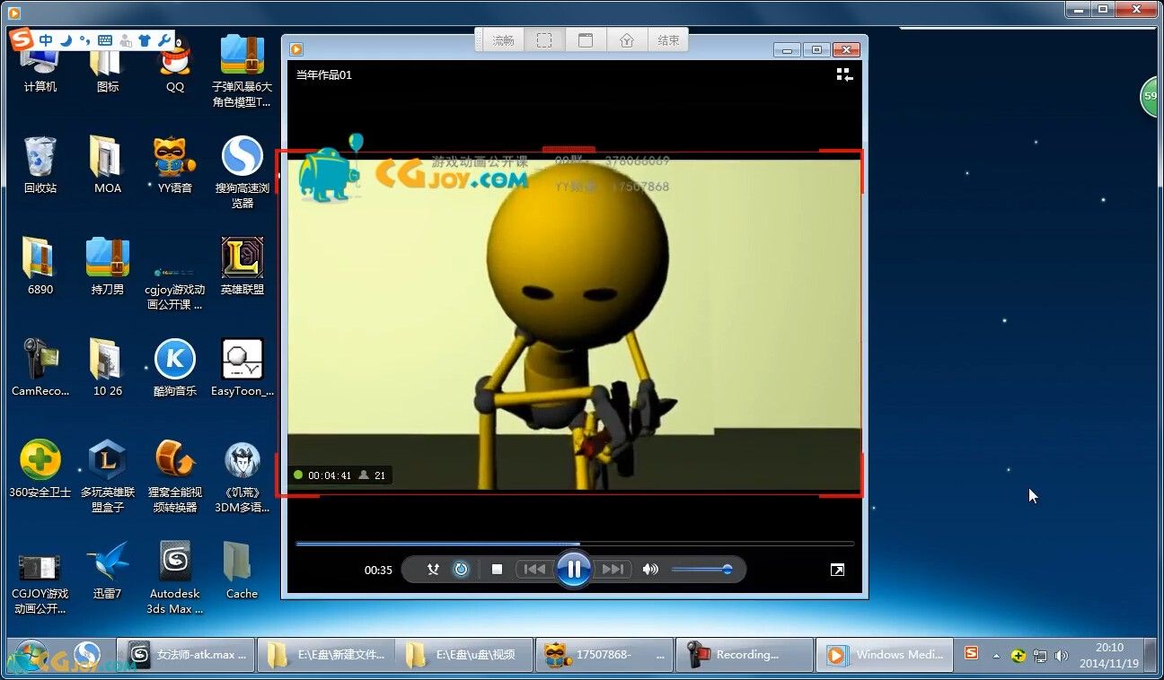The width and height of the screenshot is (1164, 680).
Task: Switch to Recording taskbar window
Action: 744,655
